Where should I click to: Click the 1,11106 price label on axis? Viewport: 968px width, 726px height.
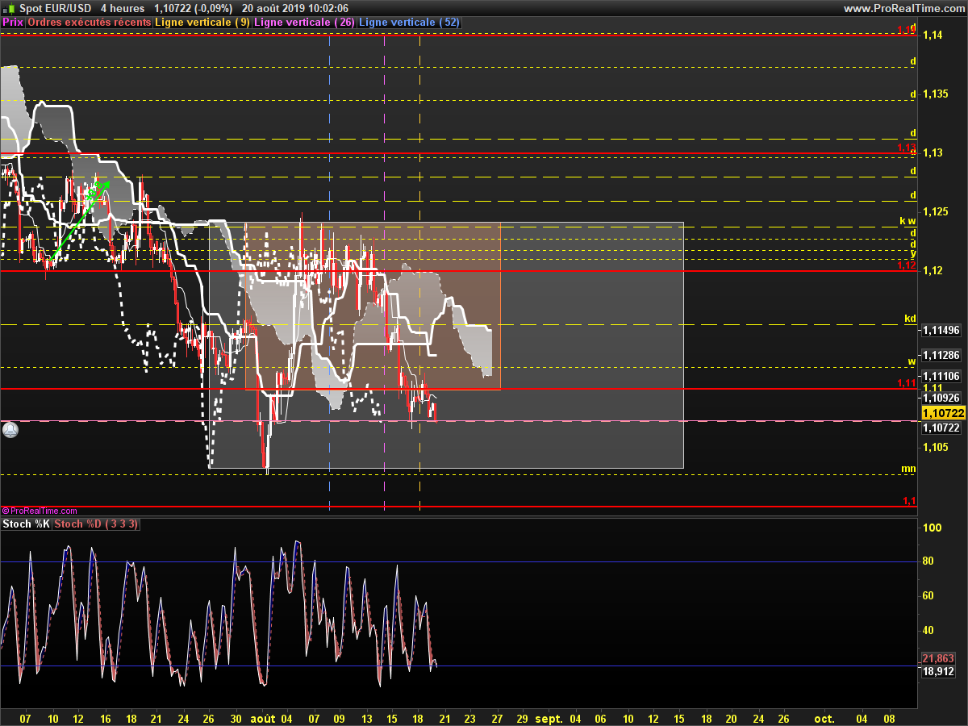pos(941,376)
